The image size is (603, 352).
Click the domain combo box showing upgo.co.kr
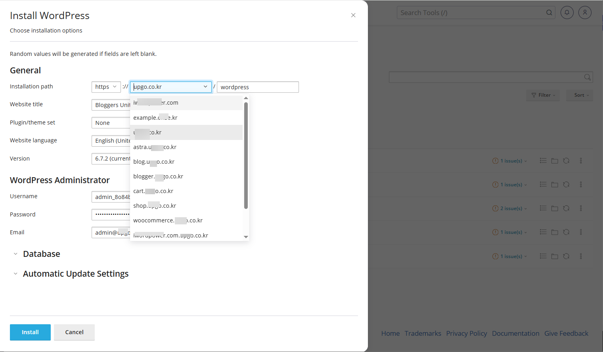click(x=171, y=87)
